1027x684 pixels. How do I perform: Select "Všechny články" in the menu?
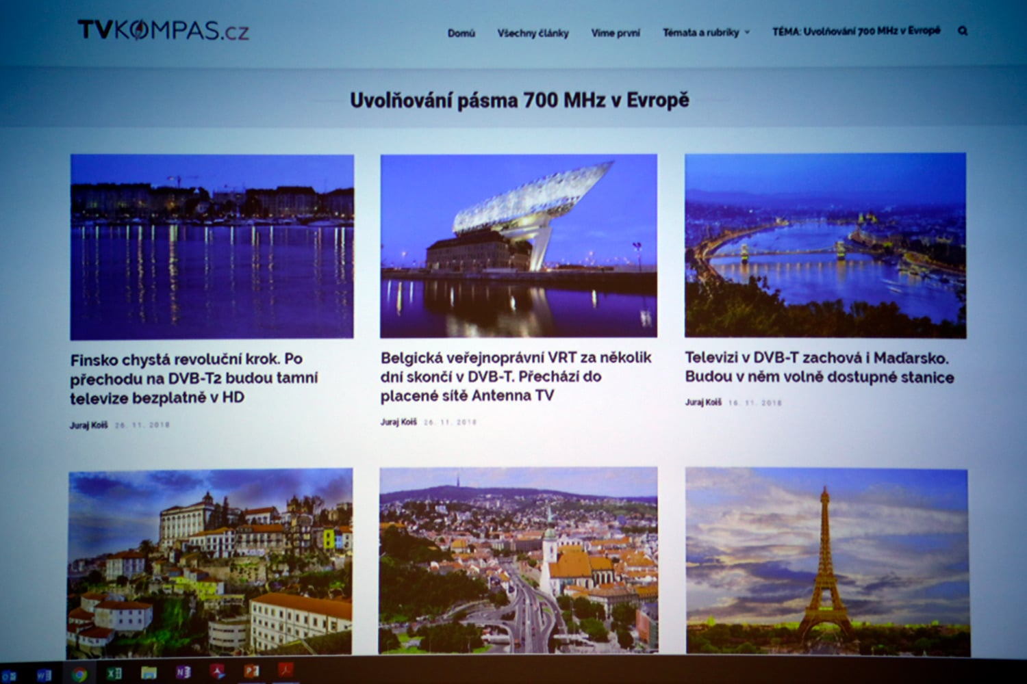[534, 31]
